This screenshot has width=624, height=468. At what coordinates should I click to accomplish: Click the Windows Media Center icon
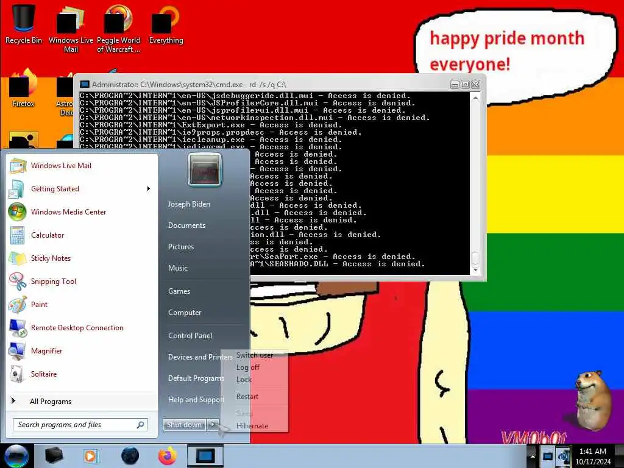click(17, 211)
